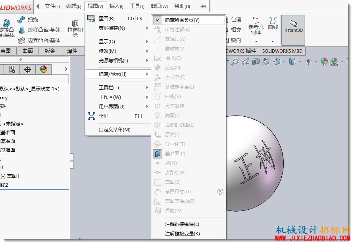The image size is (354, 245).
Task: Open the 插入(I) menu
Action: point(116,6)
